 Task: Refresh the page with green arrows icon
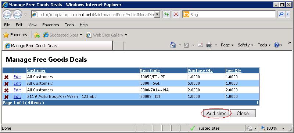(166, 14)
